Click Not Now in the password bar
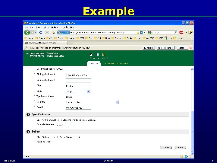217x163 pixels. click(182, 48)
